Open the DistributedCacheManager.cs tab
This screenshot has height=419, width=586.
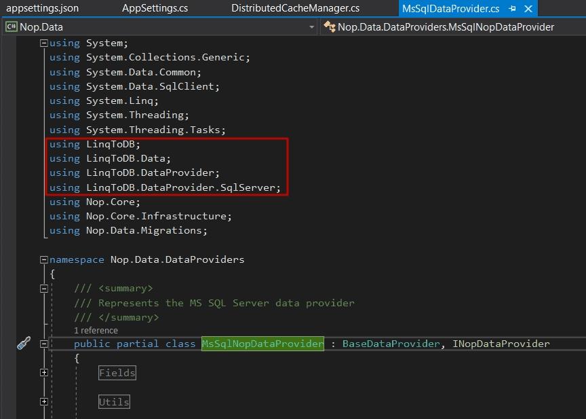click(x=295, y=9)
